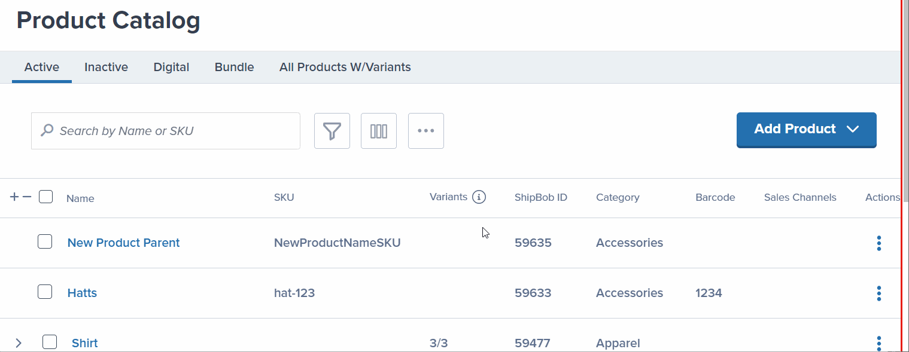
Task: Open actions menu for New Product Parent
Action: point(878,243)
